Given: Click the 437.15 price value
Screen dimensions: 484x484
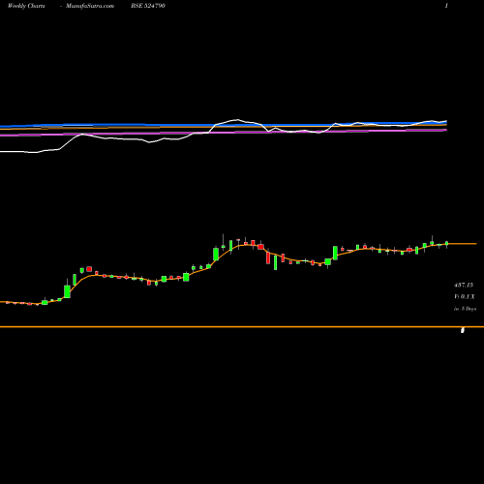Looking at the screenshot, I should pyautogui.click(x=464, y=285).
